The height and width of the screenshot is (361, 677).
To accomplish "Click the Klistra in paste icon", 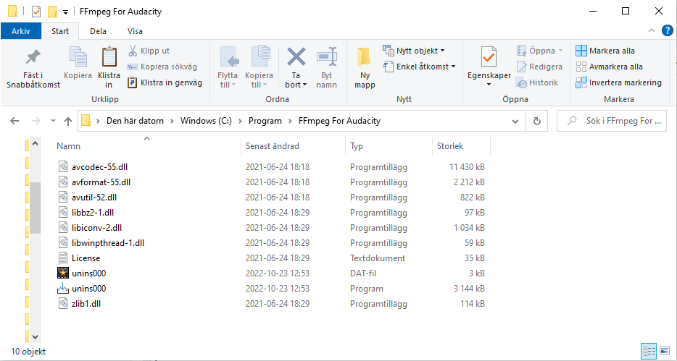I will click(x=109, y=57).
